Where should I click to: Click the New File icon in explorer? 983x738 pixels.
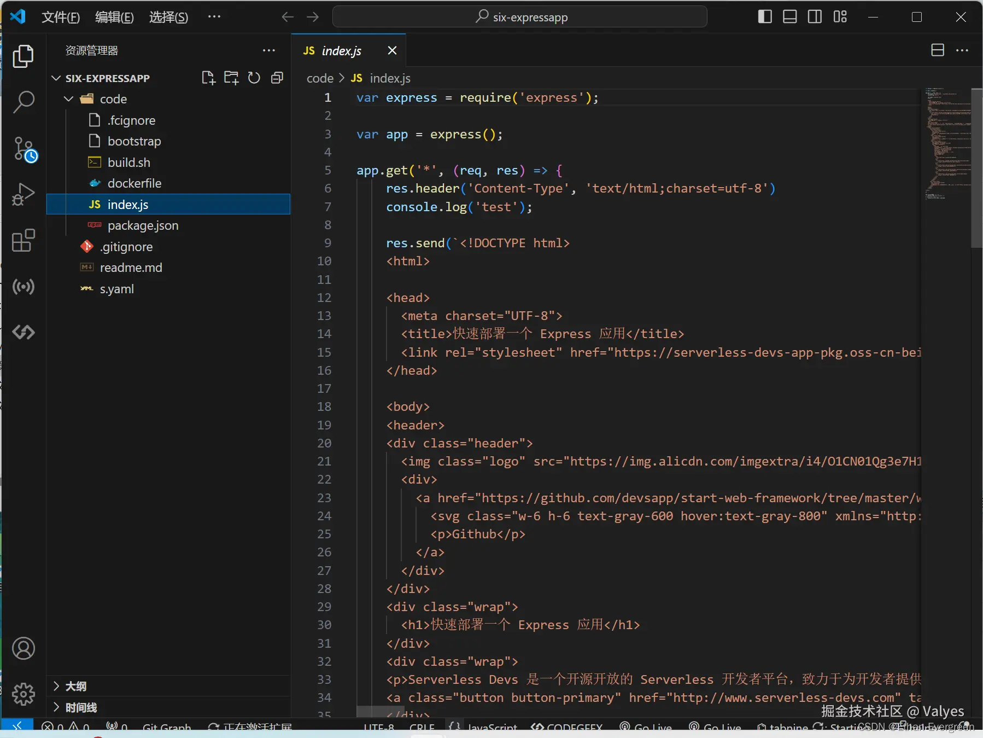[208, 78]
